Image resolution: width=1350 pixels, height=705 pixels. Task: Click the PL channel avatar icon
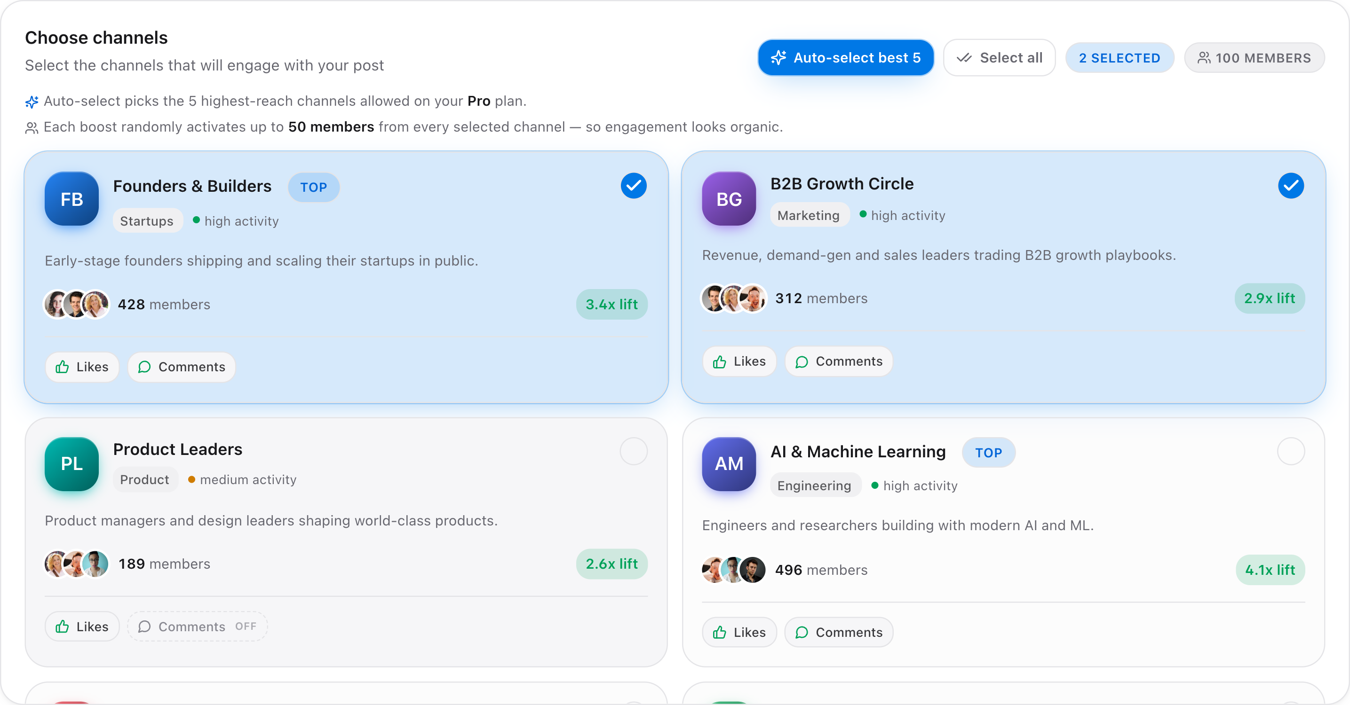72,464
